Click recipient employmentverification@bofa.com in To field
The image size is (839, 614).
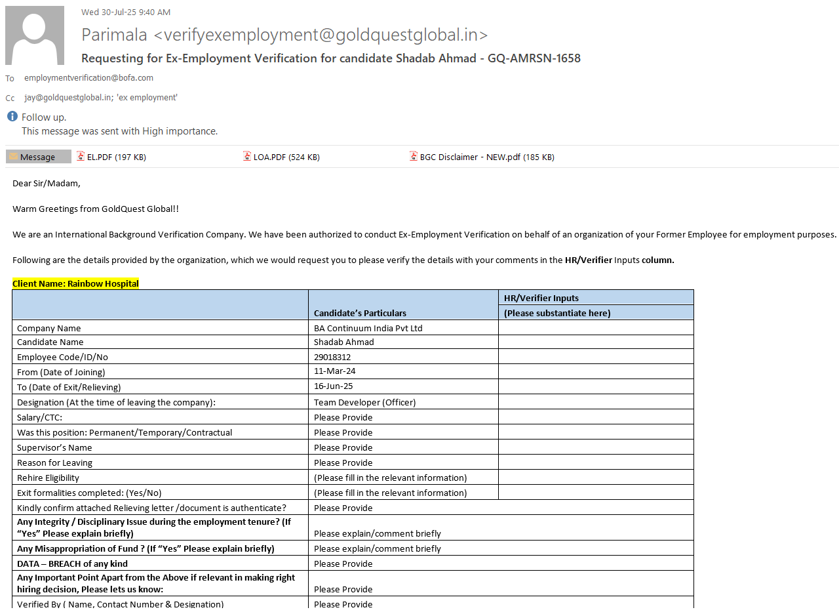[x=88, y=78]
